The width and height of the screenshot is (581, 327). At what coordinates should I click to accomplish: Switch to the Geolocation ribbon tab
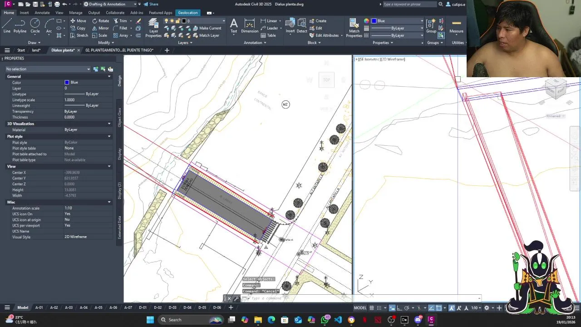click(x=188, y=13)
